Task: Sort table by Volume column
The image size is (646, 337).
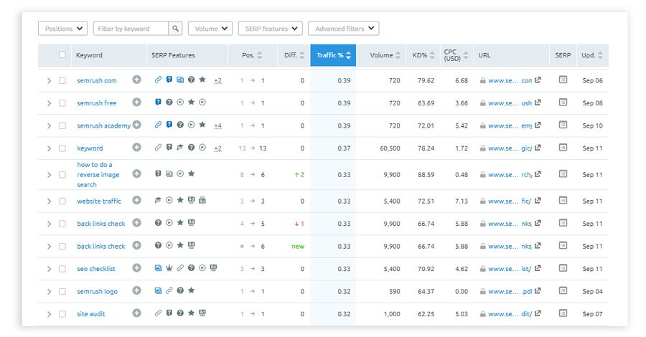Action: coord(385,55)
